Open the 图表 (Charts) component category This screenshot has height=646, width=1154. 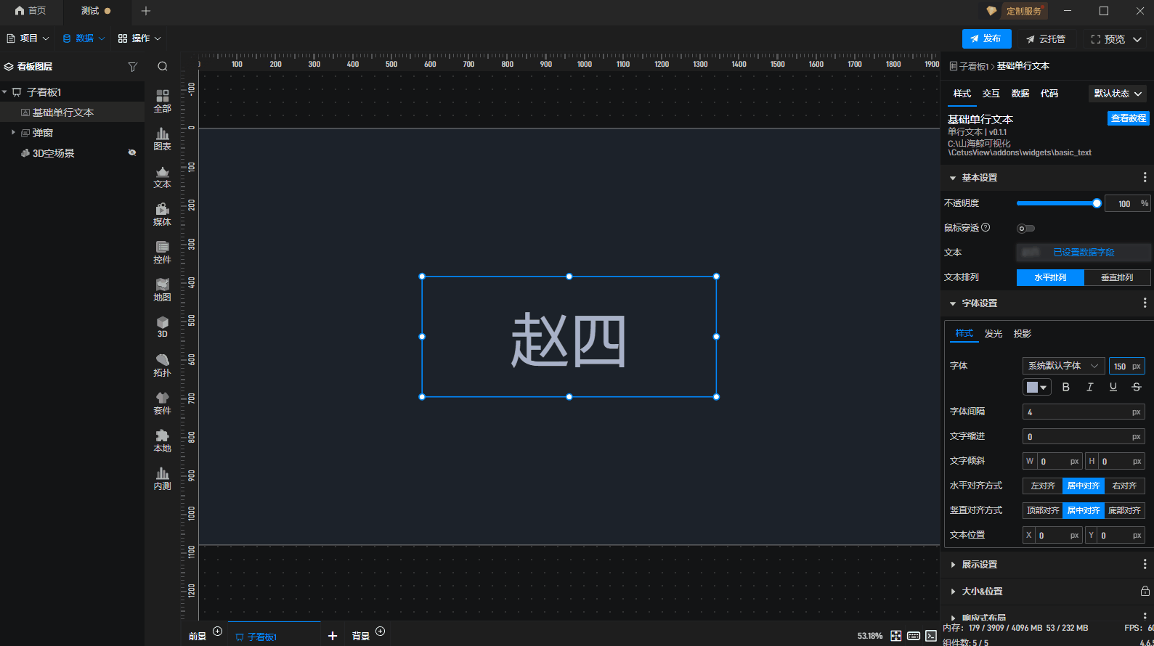pyautogui.click(x=162, y=139)
